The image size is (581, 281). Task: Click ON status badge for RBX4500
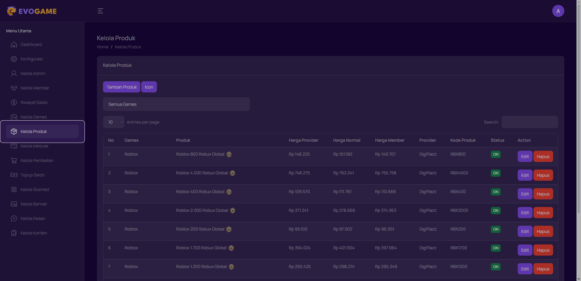[496, 173]
